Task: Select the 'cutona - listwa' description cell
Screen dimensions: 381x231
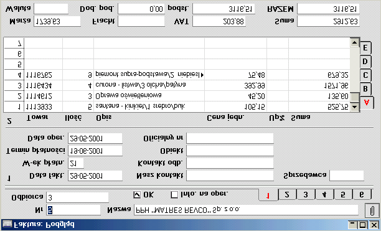Action: point(149,85)
